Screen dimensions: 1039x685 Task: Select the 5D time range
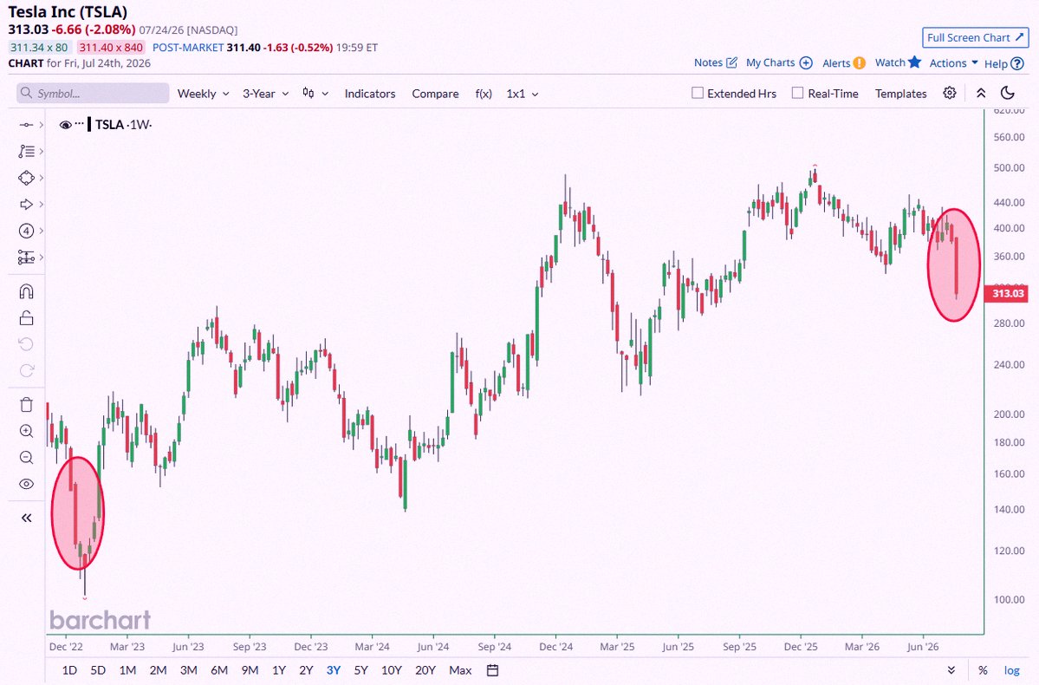[97, 670]
